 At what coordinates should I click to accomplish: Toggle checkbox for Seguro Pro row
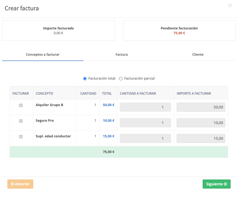(x=21, y=121)
